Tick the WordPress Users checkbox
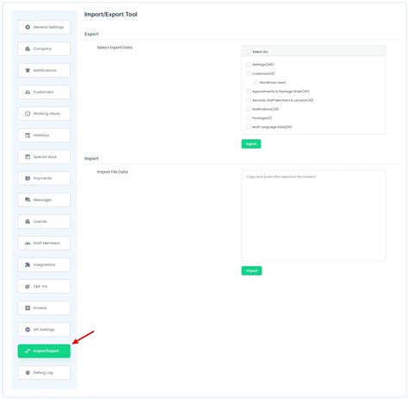 pyautogui.click(x=255, y=82)
